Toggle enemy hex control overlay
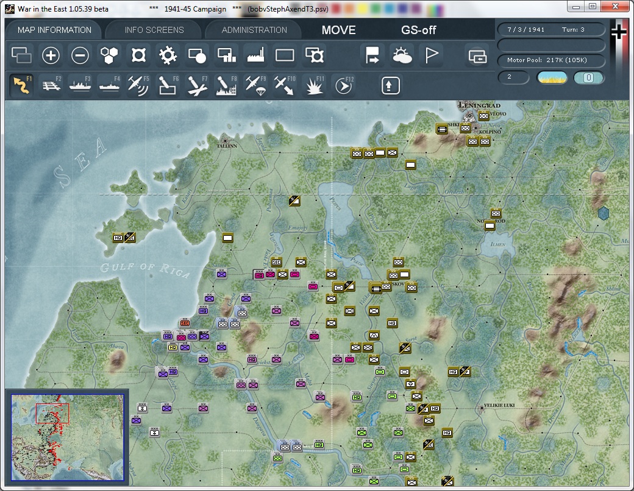 tap(139, 55)
